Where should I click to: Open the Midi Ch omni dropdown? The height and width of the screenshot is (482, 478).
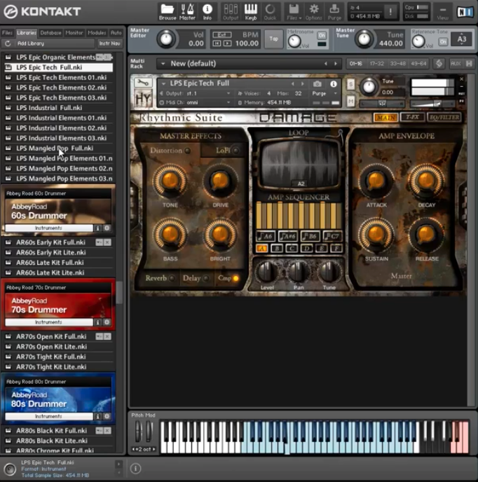coord(196,102)
